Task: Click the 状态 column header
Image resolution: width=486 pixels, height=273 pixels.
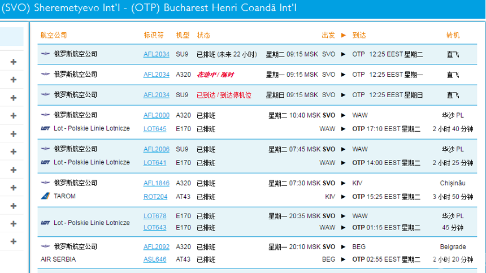Action: coord(203,35)
